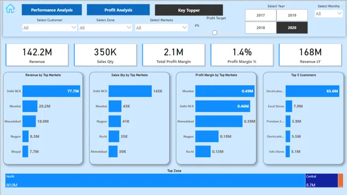Switch to Profit Analysis page
Image resolution: width=347 pixels, height=195 pixels.
coord(118,10)
